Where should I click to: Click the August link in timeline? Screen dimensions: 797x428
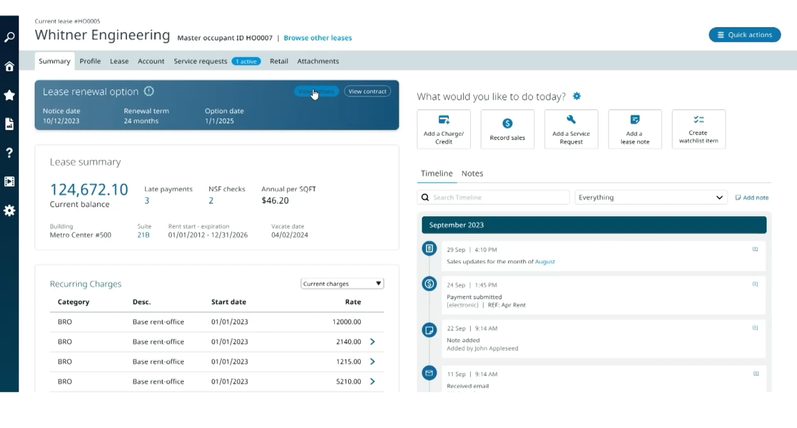click(545, 262)
